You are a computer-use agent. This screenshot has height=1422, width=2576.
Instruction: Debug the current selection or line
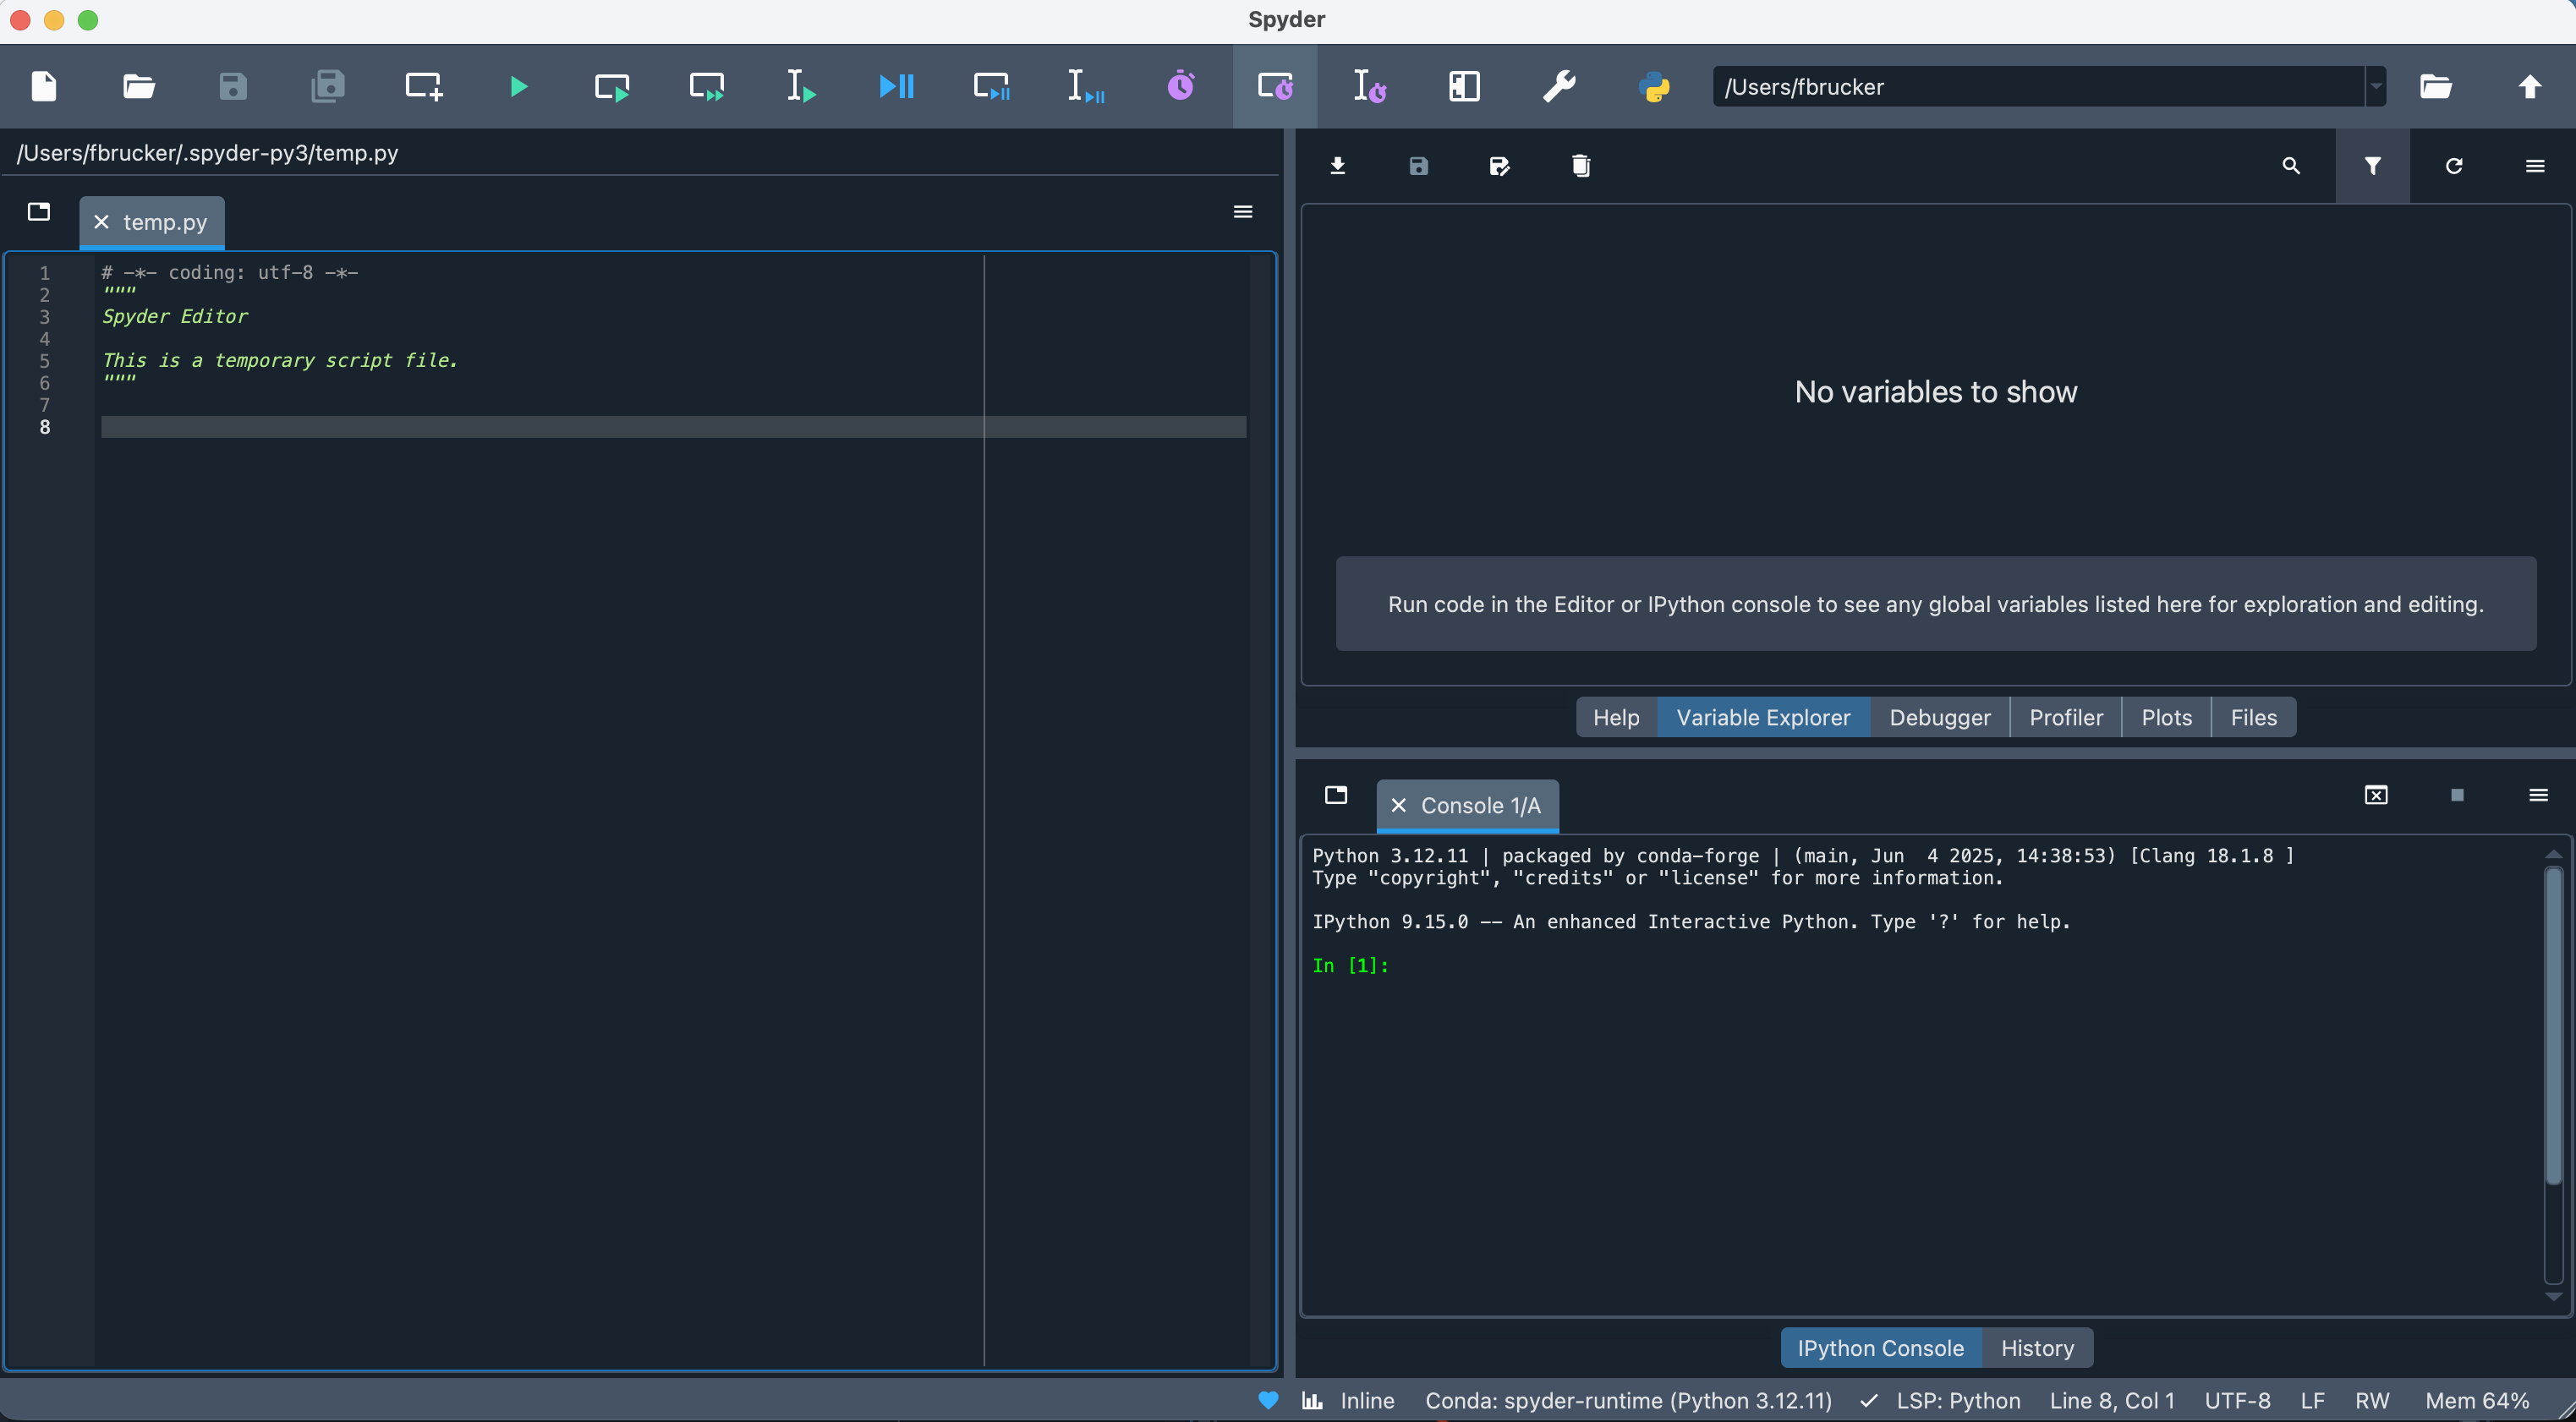pos(1086,86)
